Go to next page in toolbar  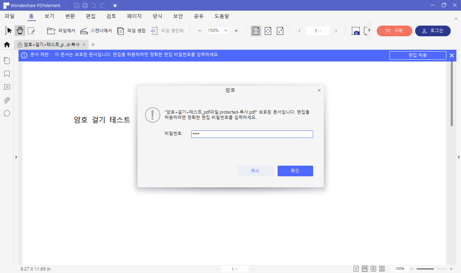coord(336,31)
